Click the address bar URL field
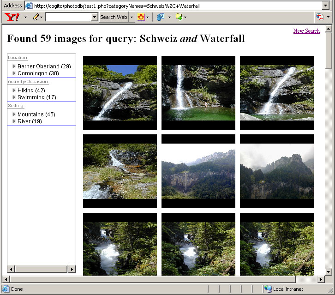 point(177,6)
